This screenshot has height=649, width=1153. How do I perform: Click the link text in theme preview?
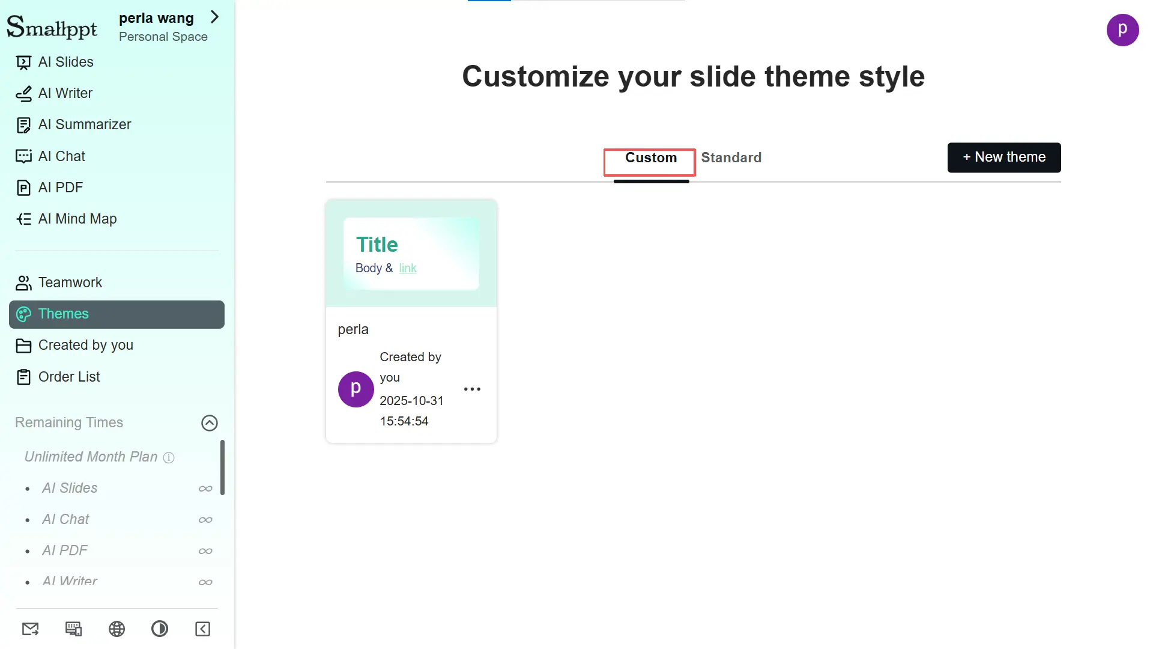(407, 268)
